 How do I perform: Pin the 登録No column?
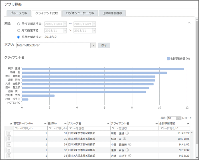[65, 123]
